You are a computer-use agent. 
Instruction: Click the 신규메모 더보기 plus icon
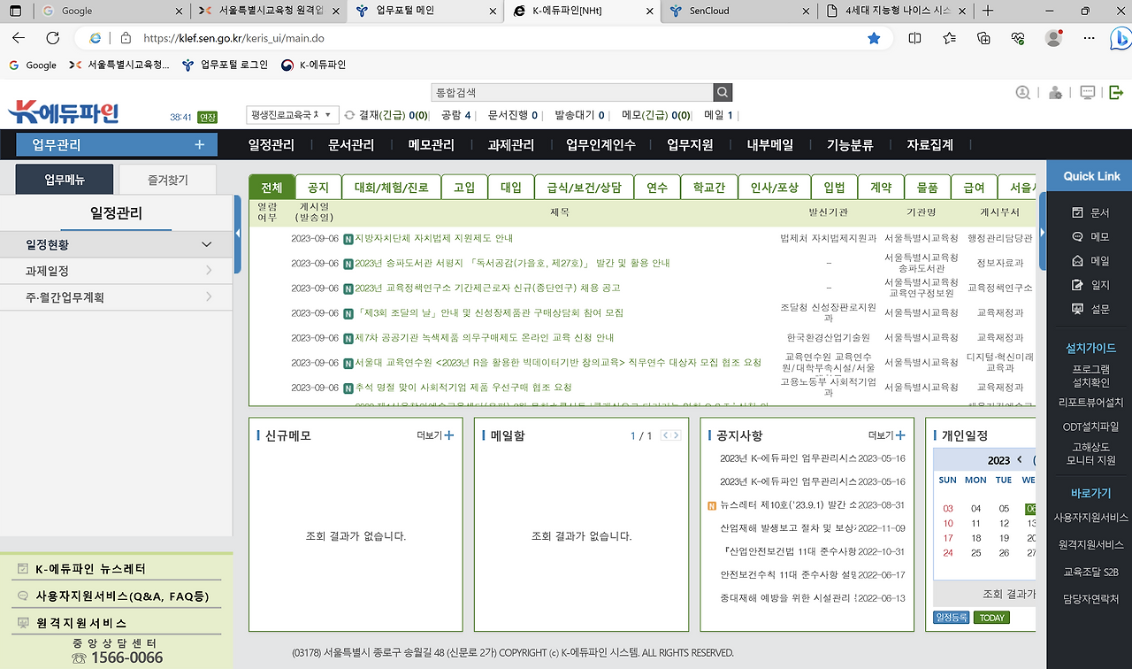448,435
